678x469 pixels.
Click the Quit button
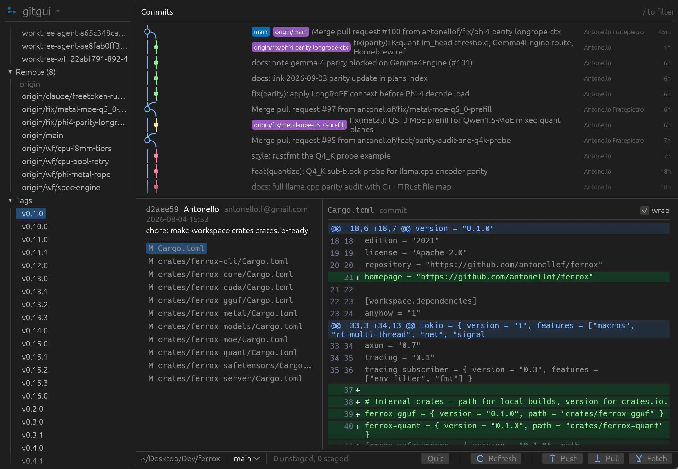[435, 458]
